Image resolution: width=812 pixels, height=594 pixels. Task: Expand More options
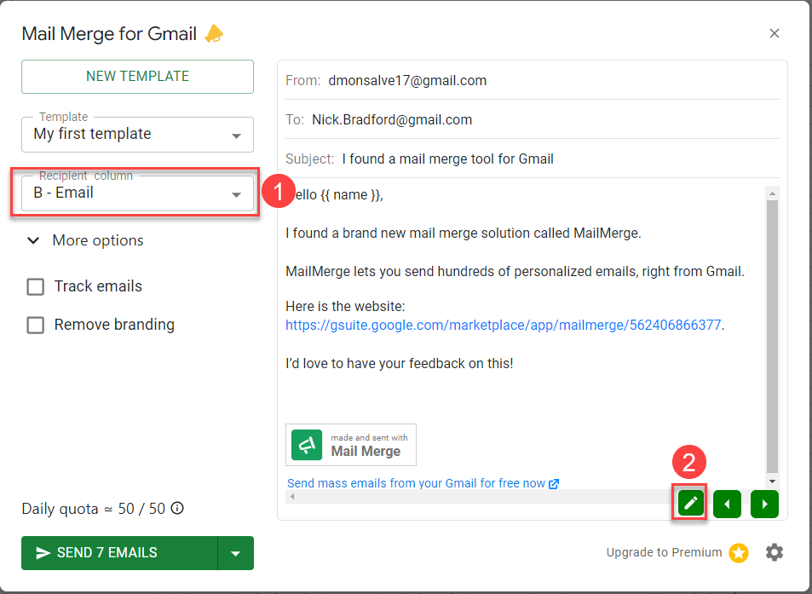coord(85,240)
